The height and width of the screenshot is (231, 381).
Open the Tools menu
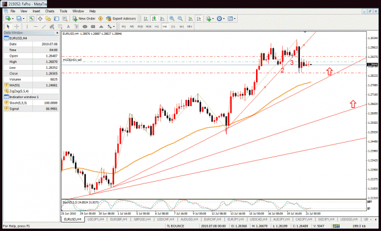63,11
